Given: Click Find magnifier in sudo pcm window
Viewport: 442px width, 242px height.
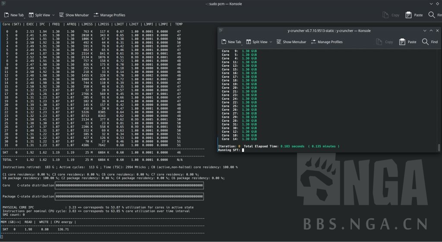Looking at the screenshot, I should [x=432, y=15].
